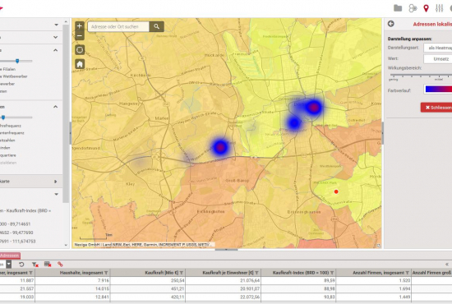
Task: Collapse the table panel with the double chevron
Action: (x=447, y=265)
